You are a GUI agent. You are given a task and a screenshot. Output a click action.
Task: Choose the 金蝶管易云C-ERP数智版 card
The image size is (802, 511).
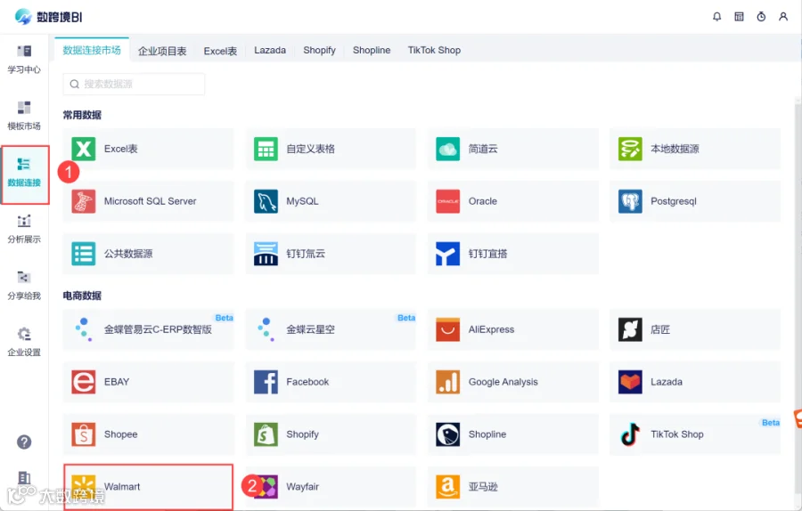click(x=148, y=329)
